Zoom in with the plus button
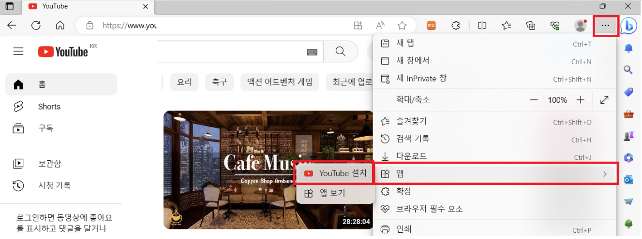The image size is (642, 239). (581, 100)
